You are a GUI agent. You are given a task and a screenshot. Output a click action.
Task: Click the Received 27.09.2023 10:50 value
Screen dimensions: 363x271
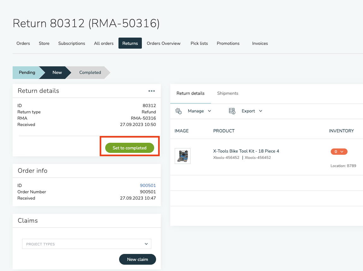[x=138, y=124]
